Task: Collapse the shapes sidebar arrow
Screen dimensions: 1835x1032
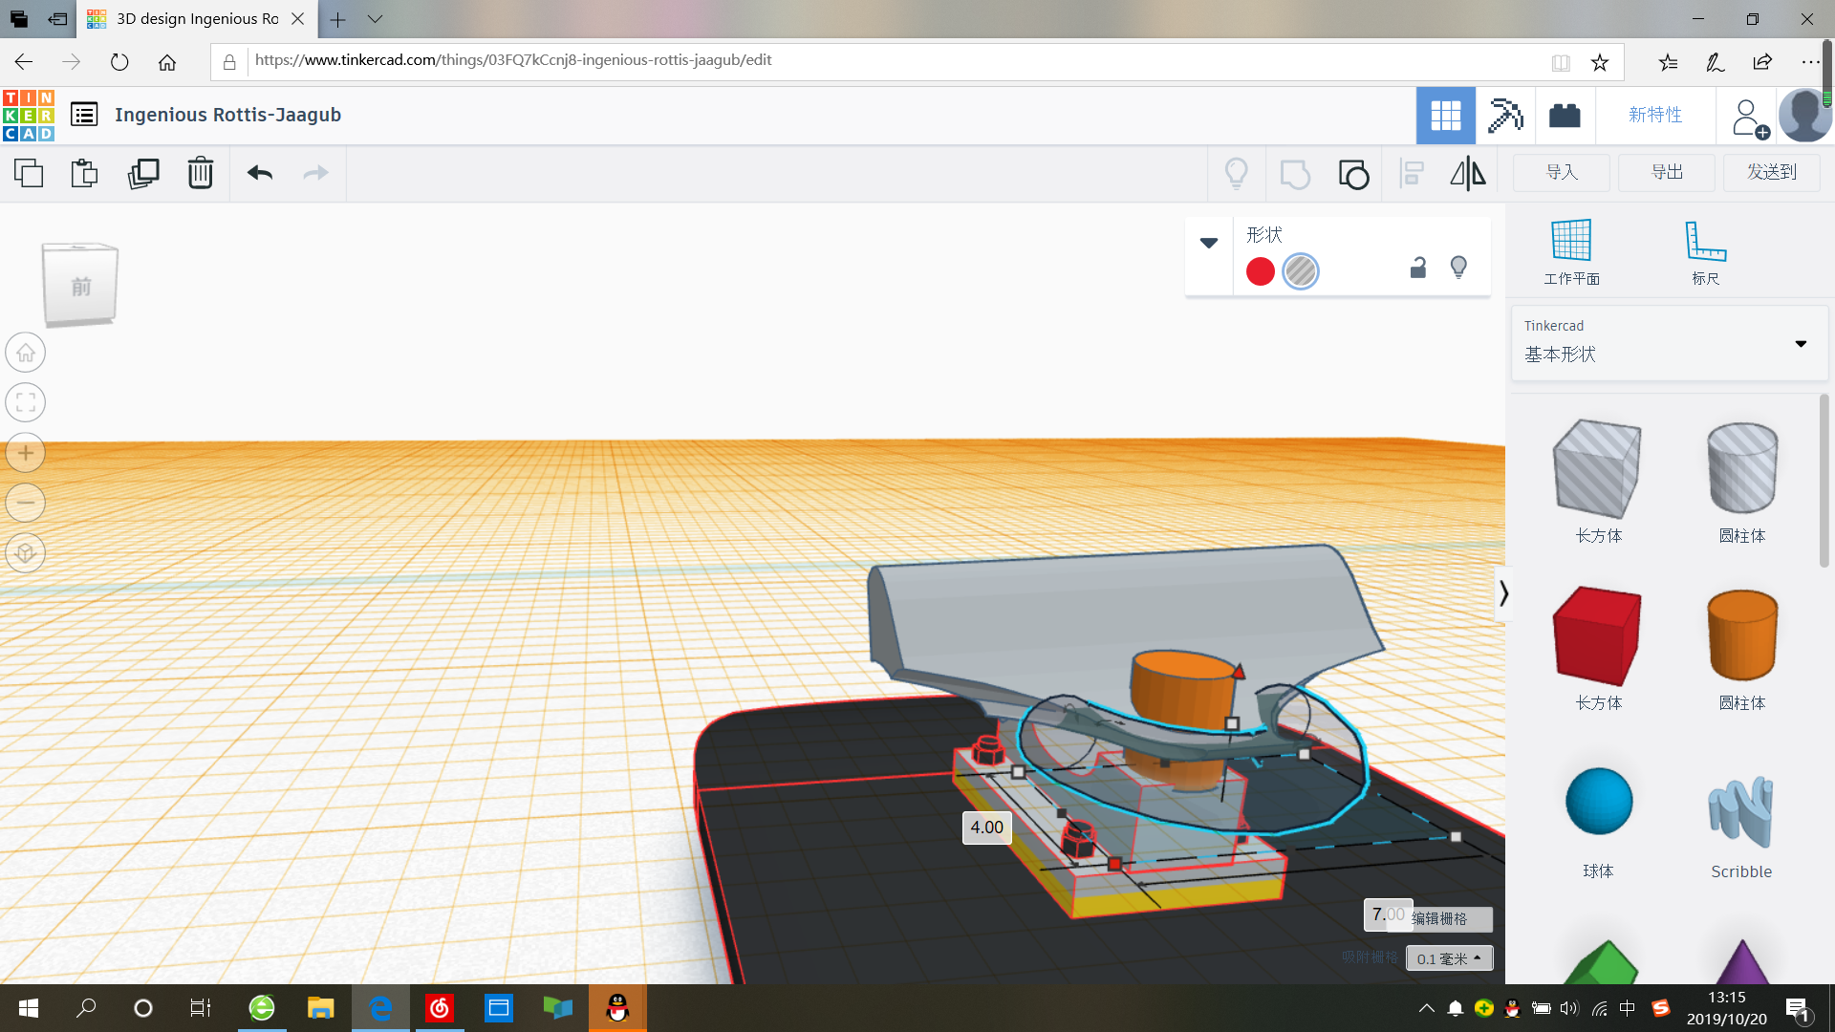Action: coord(1503,593)
